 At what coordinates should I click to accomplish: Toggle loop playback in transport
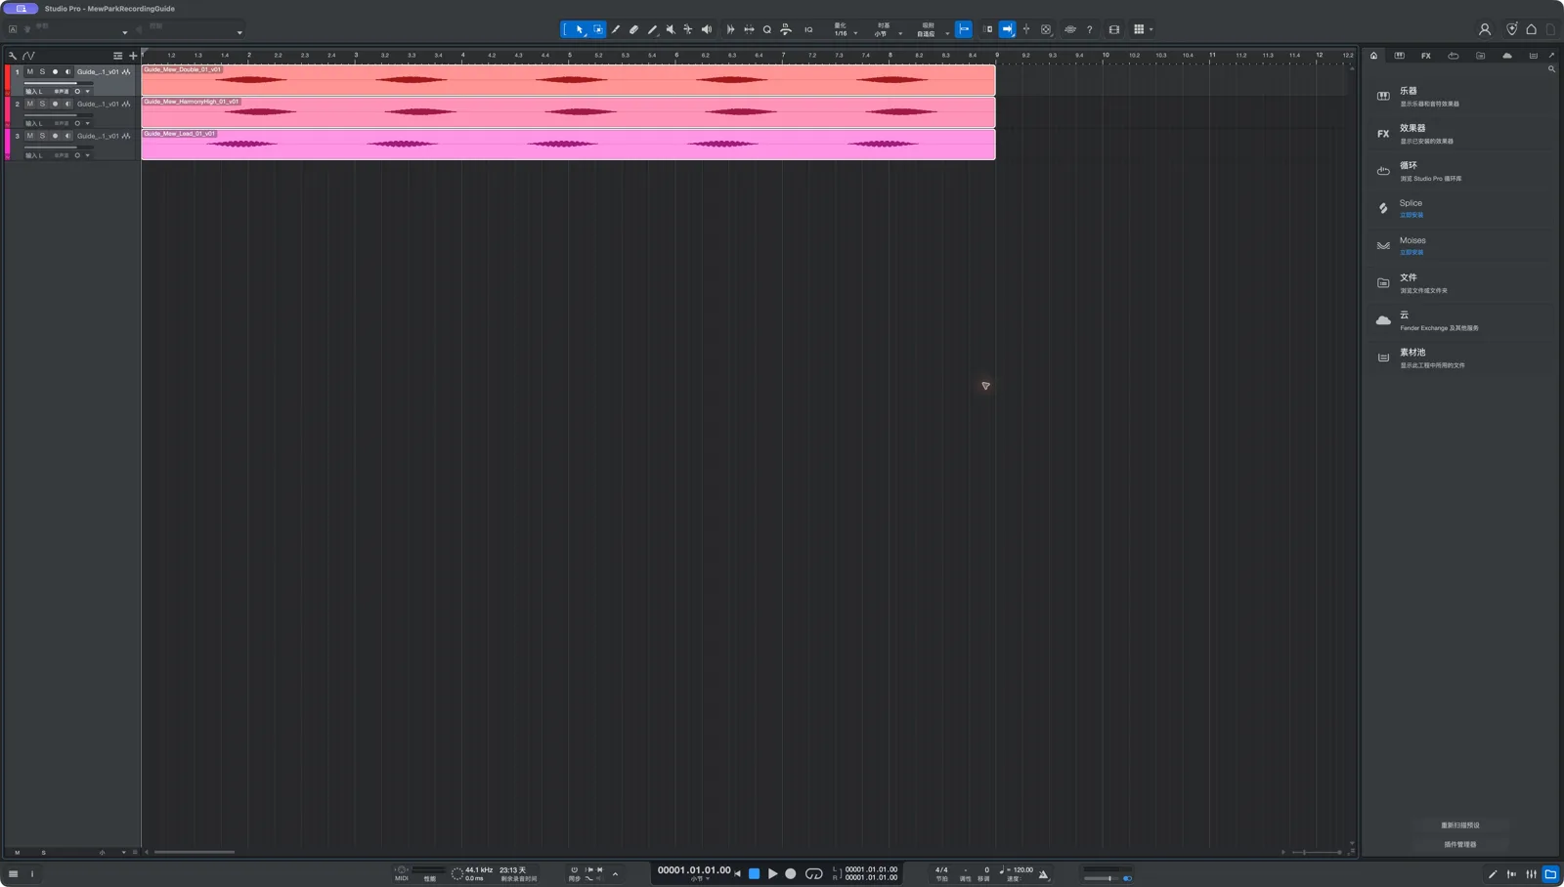[813, 874]
